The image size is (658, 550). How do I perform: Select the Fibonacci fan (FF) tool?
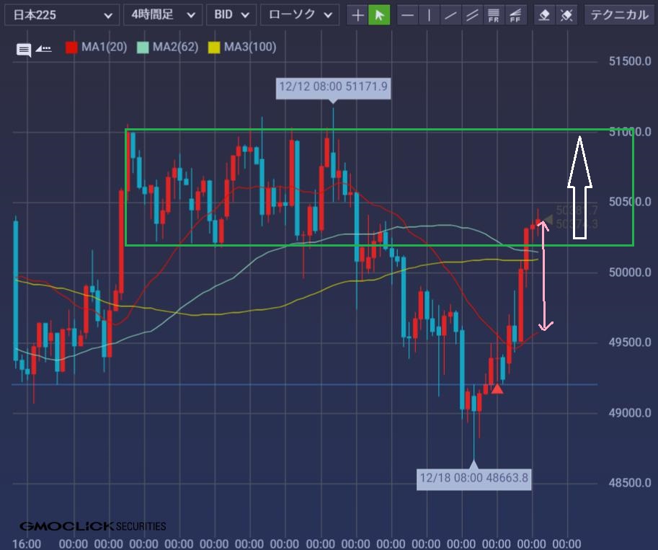(516, 14)
